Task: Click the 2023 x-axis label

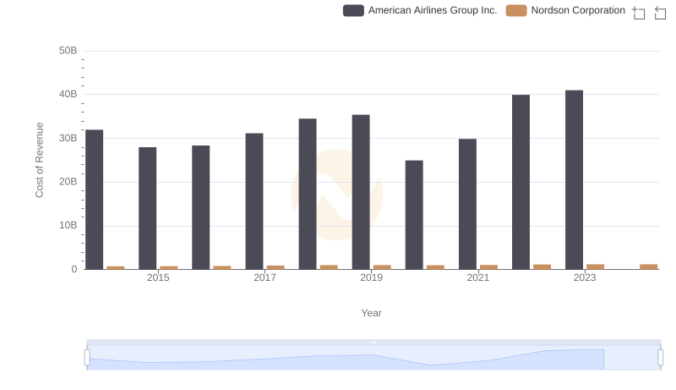Action: [585, 277]
